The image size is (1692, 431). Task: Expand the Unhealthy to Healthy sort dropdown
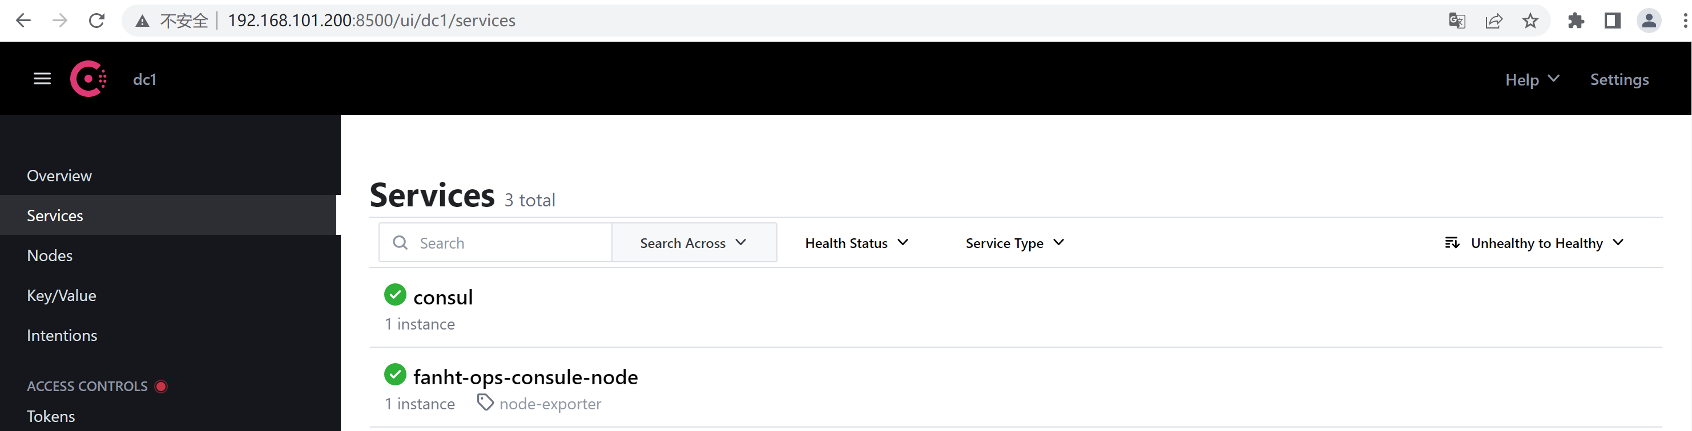point(1534,243)
